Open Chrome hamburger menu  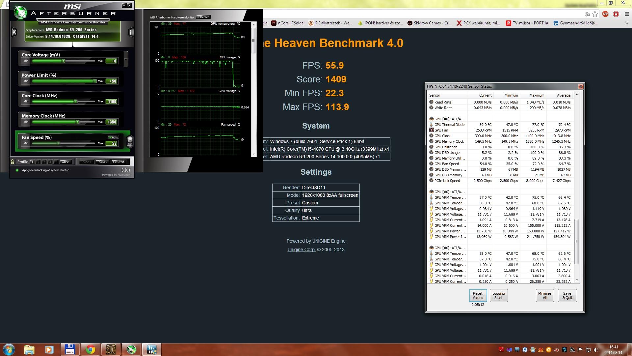coord(626,14)
